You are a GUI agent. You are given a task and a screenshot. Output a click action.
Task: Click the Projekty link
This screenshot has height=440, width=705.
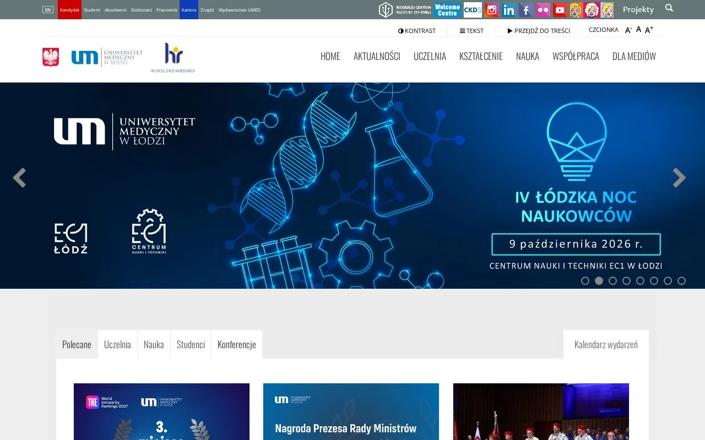coord(638,9)
